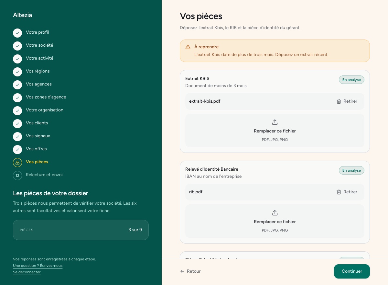Select the Vos clients step
The width and height of the screenshot is (388, 285).
(x=37, y=123)
